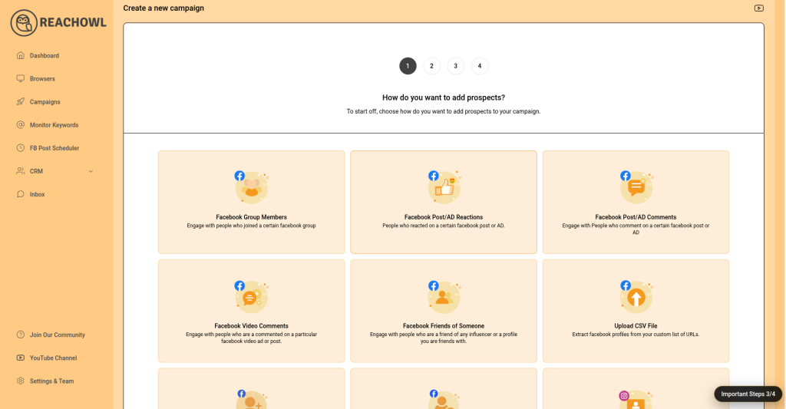Open the video tutorial icon at top right

coord(758,8)
